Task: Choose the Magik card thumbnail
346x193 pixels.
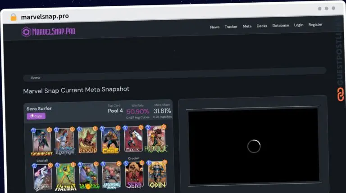Action: point(133,140)
